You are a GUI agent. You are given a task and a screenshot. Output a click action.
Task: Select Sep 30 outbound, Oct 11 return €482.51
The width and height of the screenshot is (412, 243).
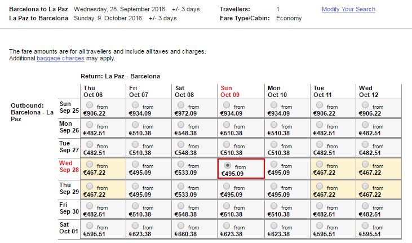coord(320,206)
